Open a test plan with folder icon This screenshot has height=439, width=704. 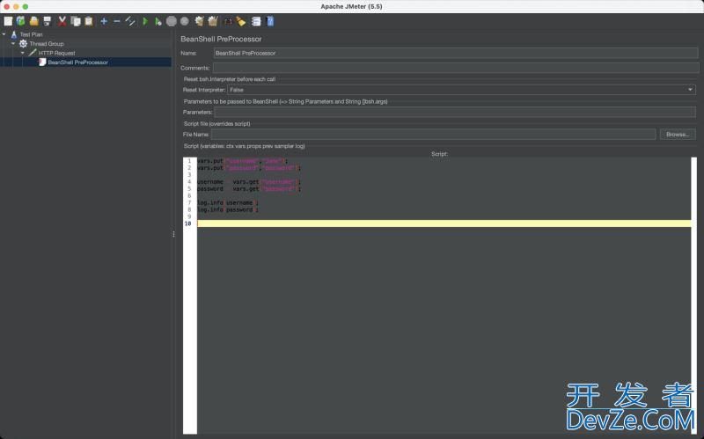click(33, 21)
